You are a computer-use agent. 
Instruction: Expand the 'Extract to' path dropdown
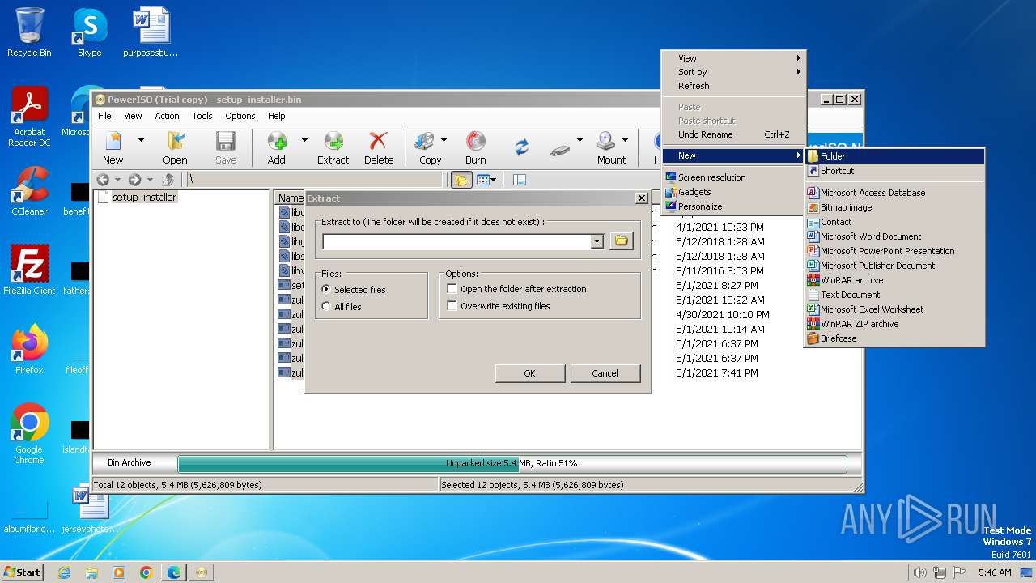click(597, 241)
